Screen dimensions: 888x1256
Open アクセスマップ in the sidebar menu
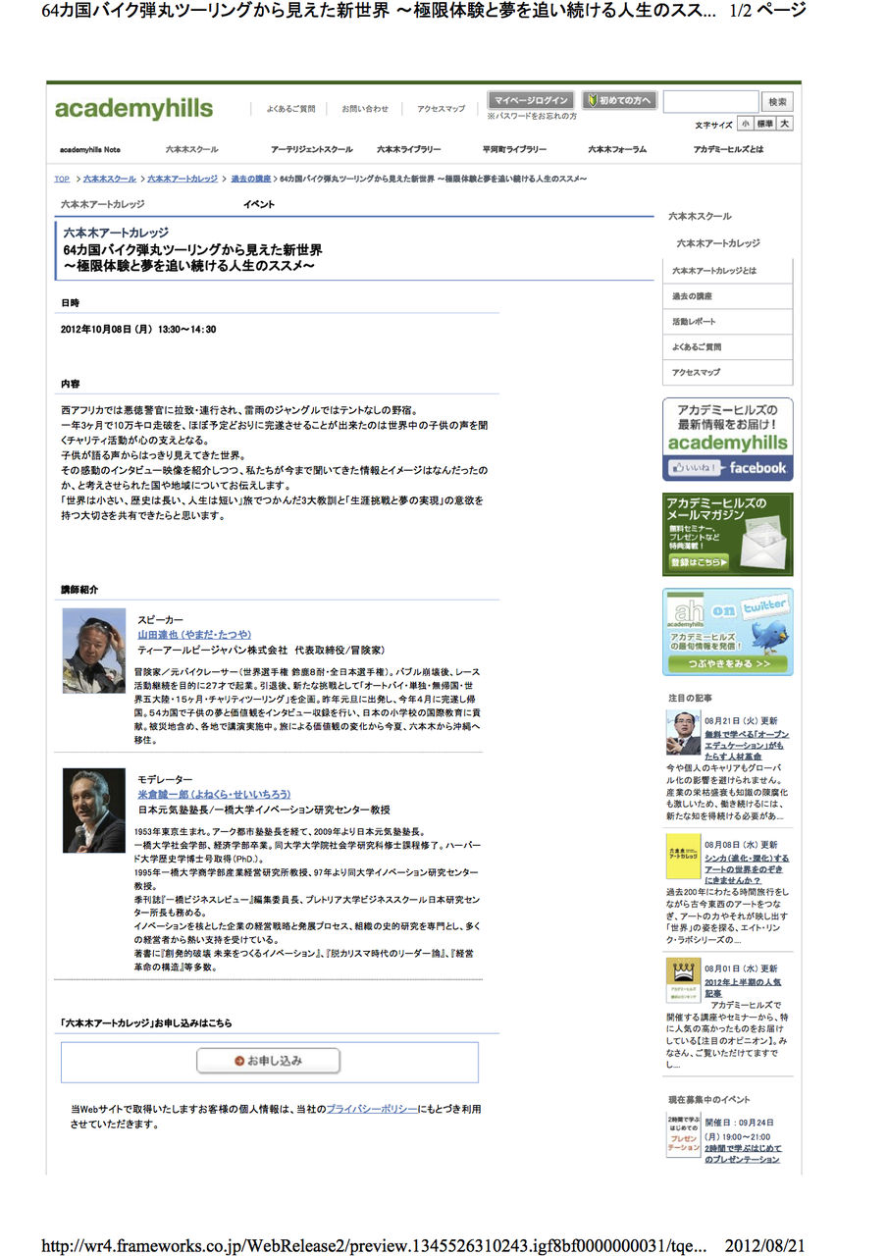(726, 373)
